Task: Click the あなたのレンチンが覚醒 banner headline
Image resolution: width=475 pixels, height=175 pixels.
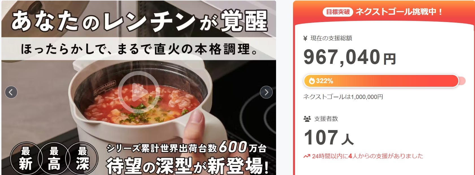Action: 139,21
